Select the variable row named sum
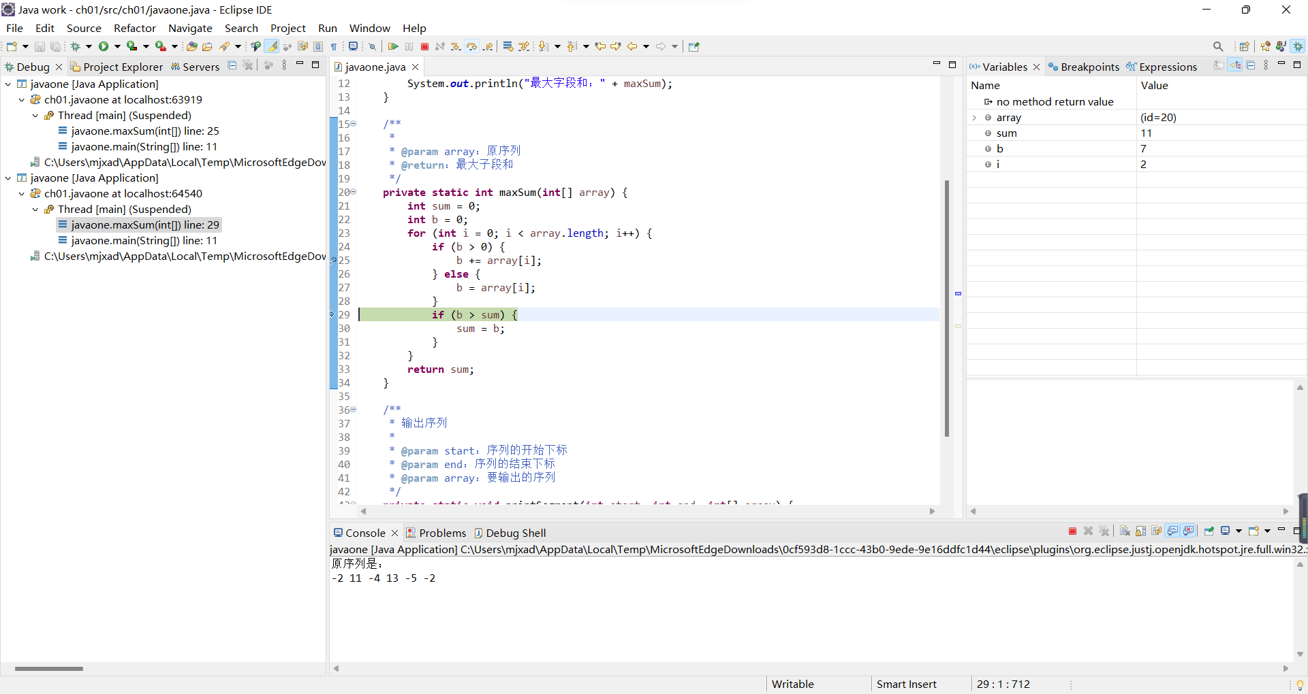The image size is (1308, 694). [x=1136, y=133]
